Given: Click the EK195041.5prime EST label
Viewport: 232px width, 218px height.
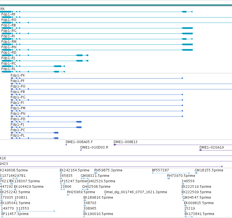Looking at the screenshot, I should 15,203.
